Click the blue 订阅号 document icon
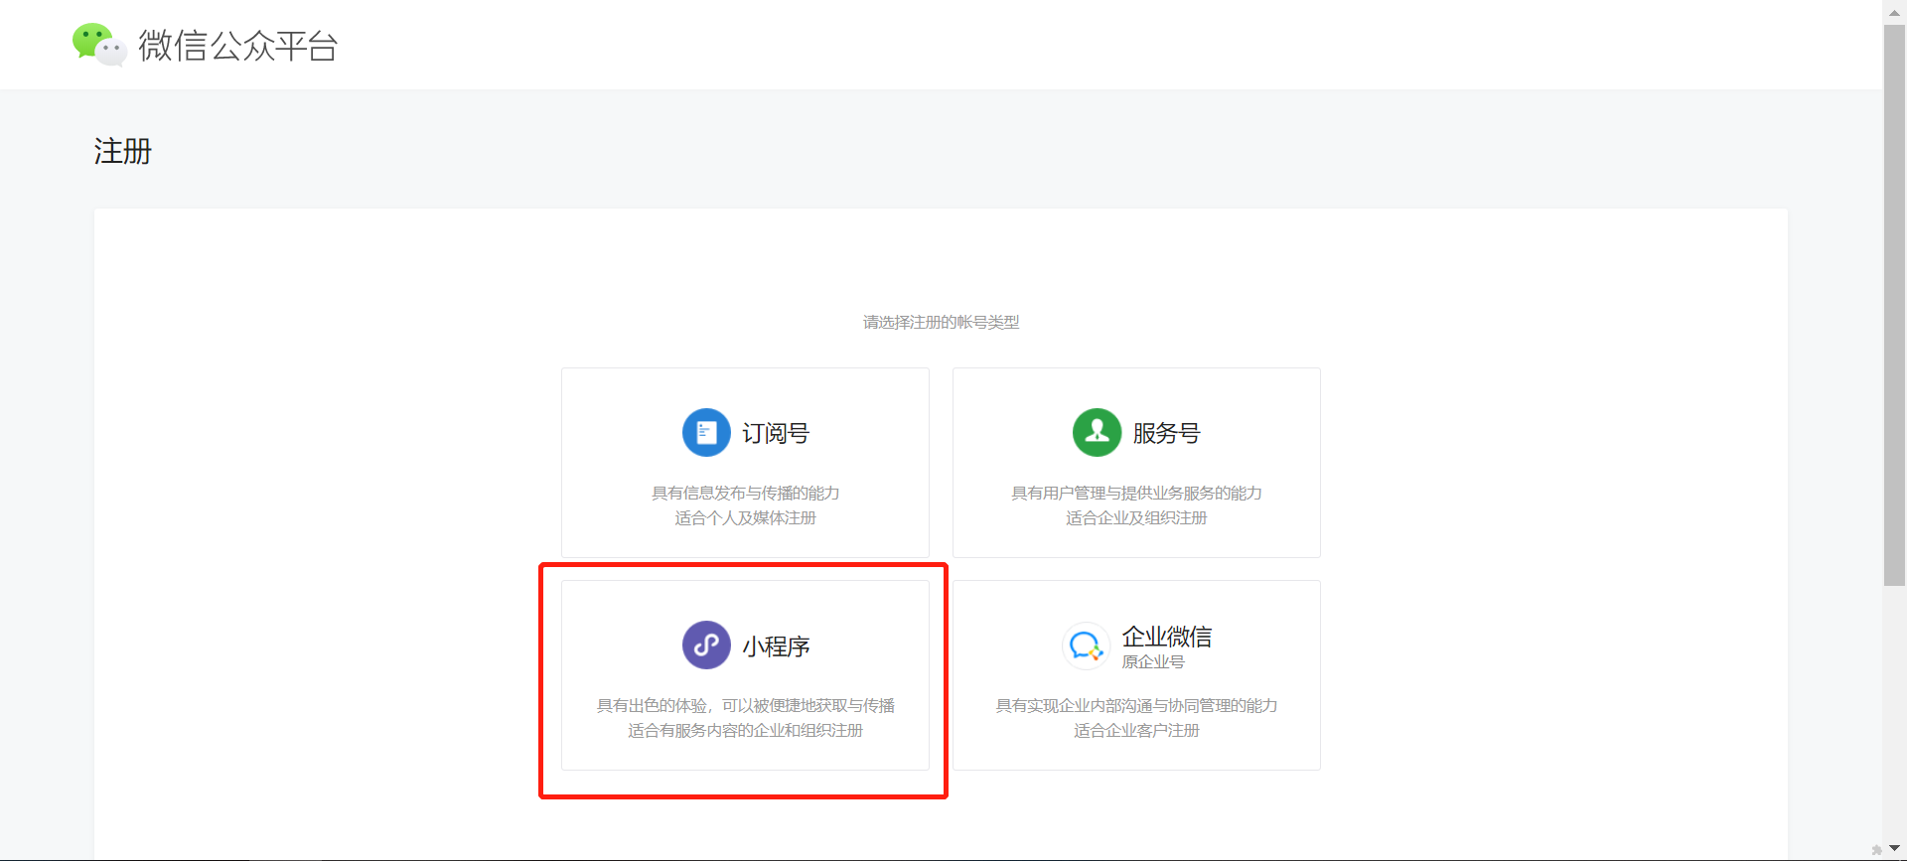This screenshot has height=861, width=1907. click(x=706, y=433)
